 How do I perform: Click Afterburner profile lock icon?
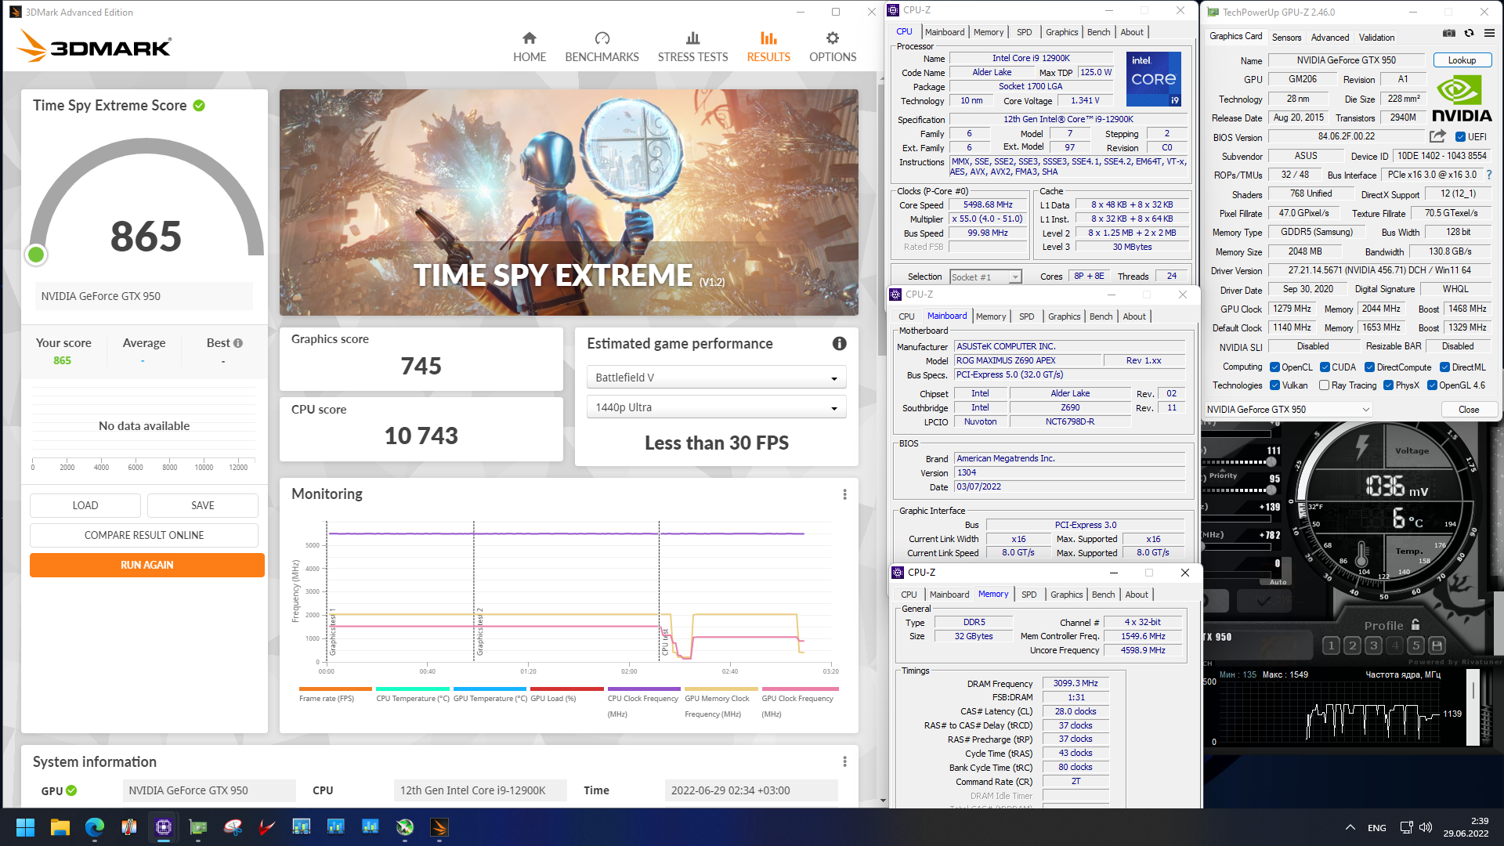pyautogui.click(x=1415, y=624)
